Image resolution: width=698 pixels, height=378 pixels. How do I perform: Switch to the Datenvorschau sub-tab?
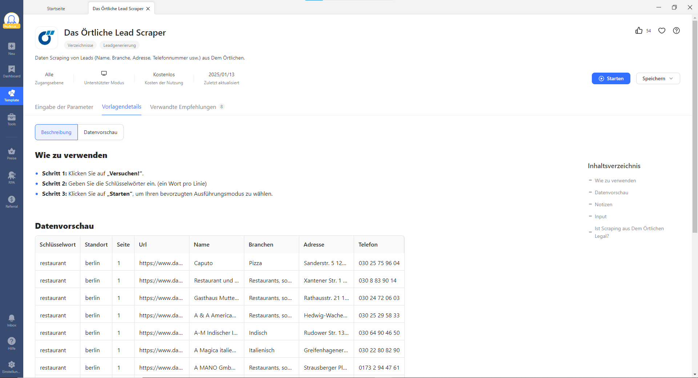(101, 132)
